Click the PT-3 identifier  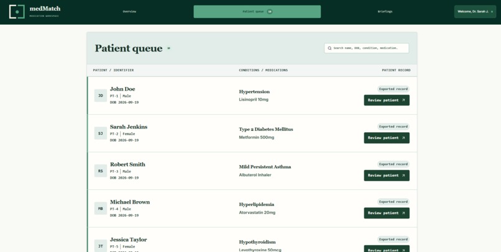114,171
